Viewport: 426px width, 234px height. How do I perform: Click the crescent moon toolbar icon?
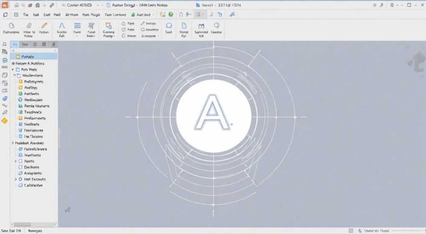(212, 14)
